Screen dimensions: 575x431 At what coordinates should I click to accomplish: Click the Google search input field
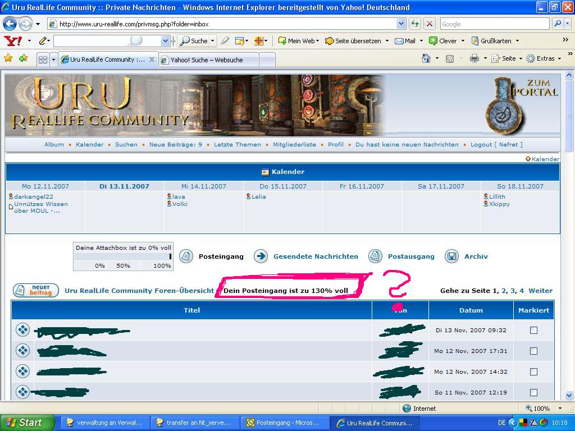[x=494, y=24]
